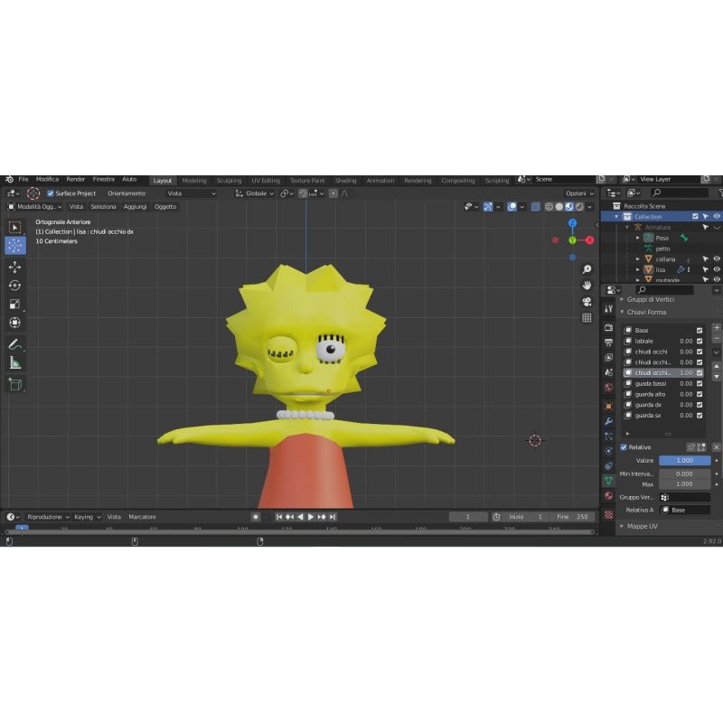Open the Object Data properties tab

[608, 481]
